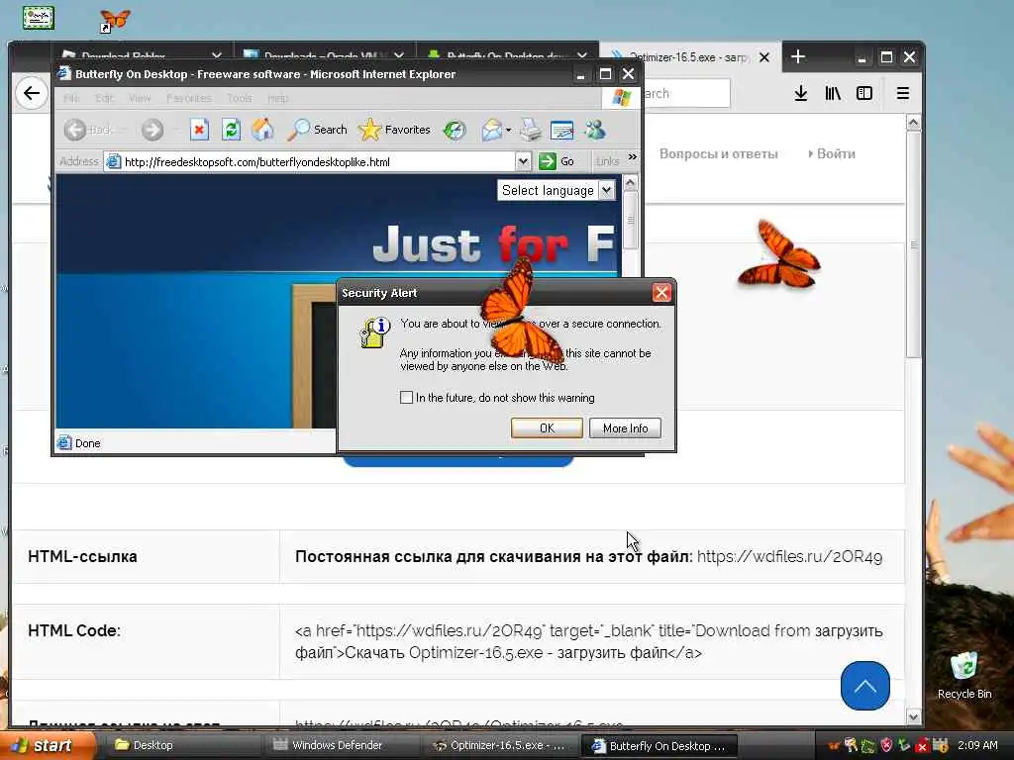Switch to Butterfly On Desktop taskbar item
1014x760 pixels.
(659, 746)
